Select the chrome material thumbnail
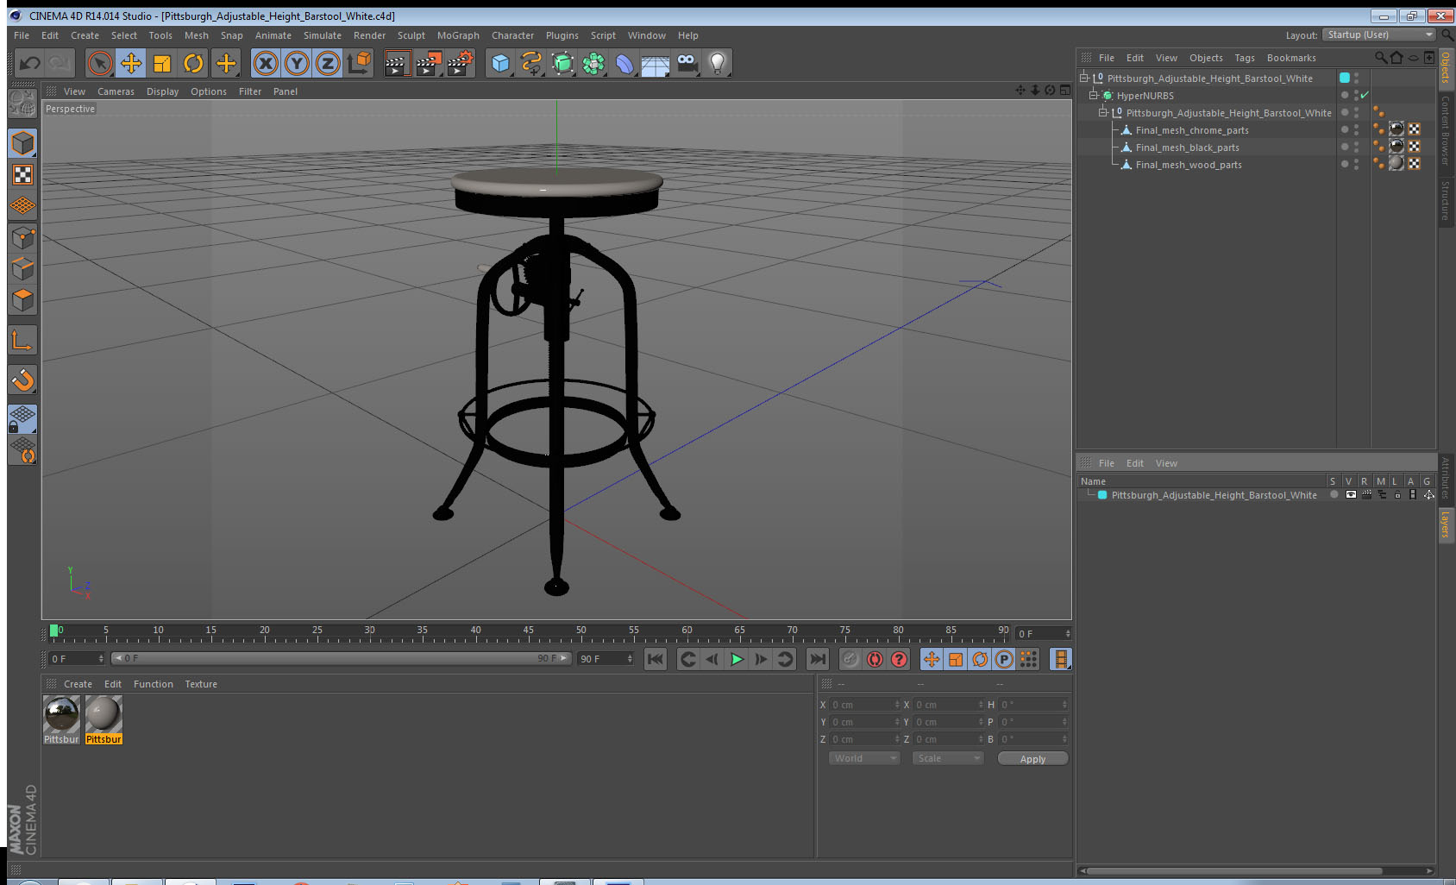 pyautogui.click(x=61, y=714)
